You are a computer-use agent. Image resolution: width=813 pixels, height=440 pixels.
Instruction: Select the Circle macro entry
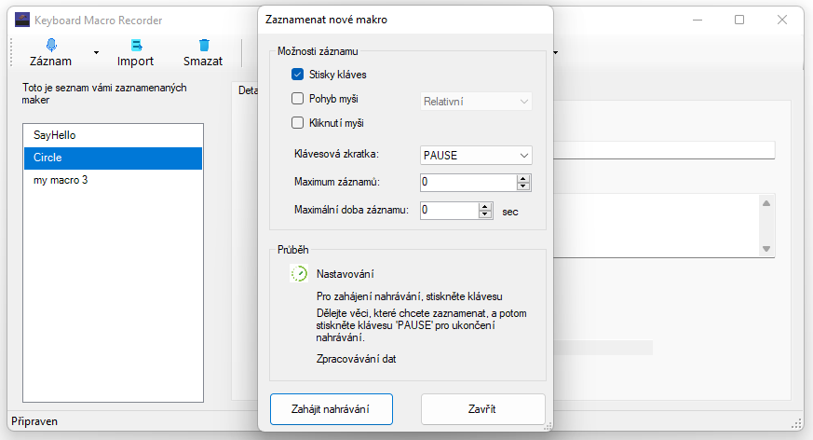(x=112, y=158)
